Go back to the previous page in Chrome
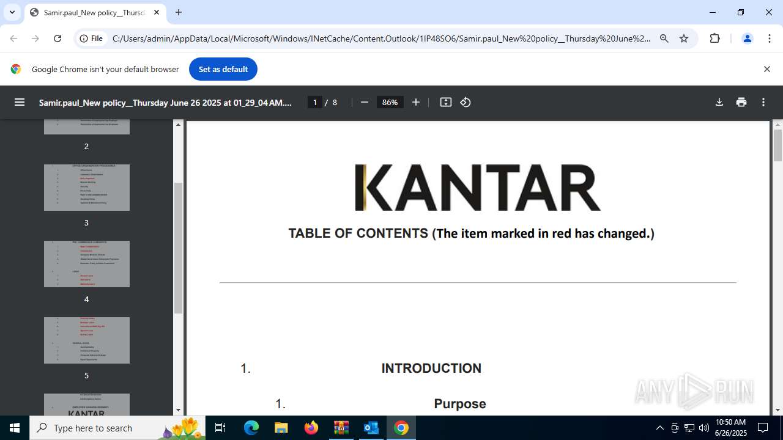This screenshot has width=783, height=440. click(13, 38)
